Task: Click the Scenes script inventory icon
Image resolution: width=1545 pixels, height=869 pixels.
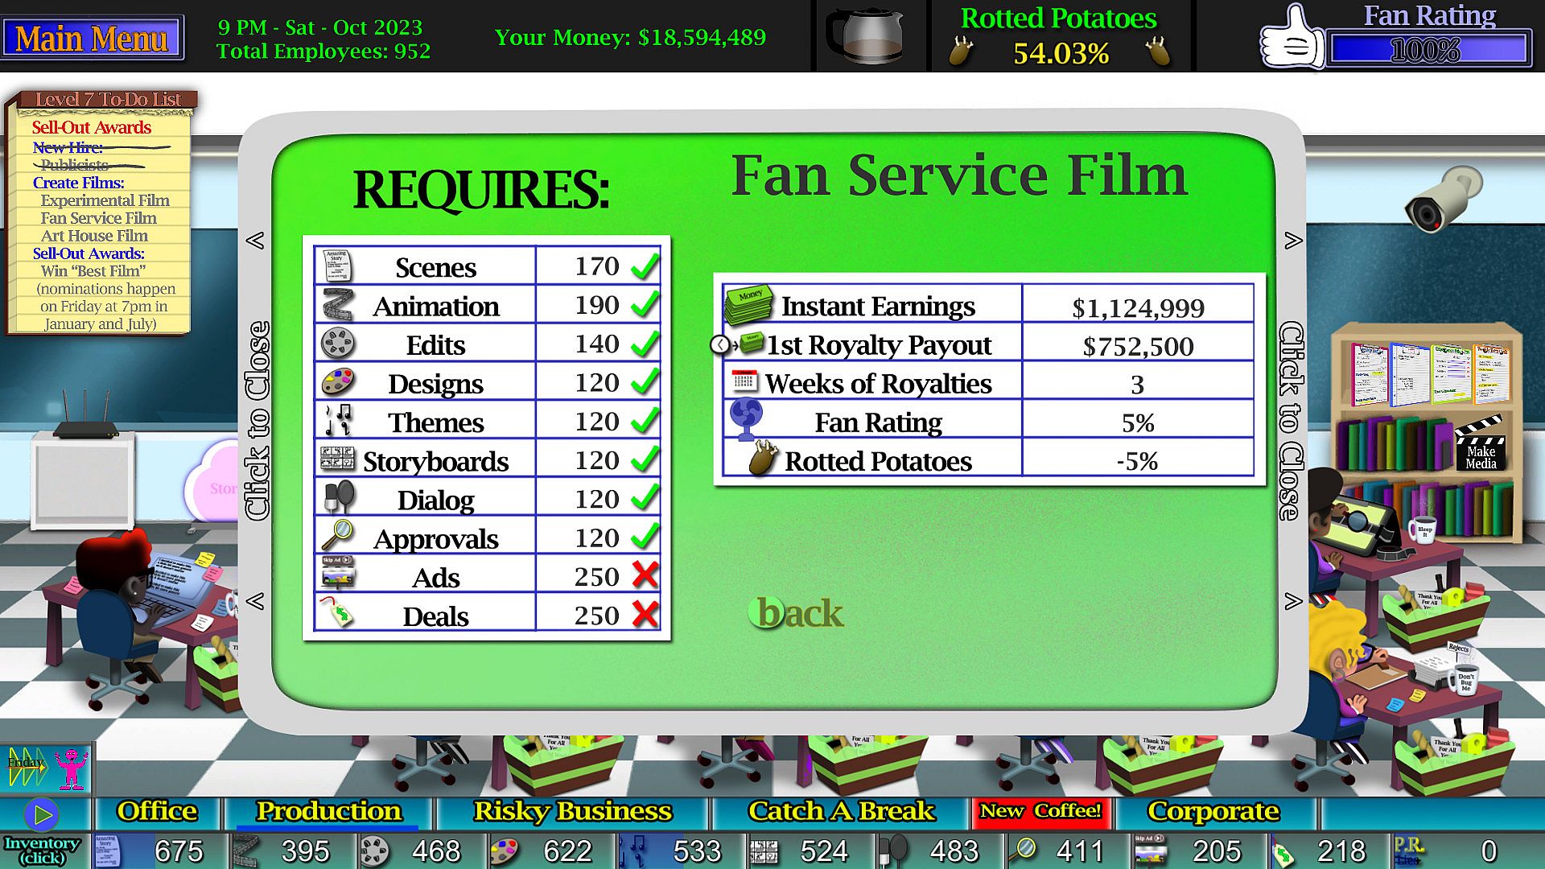Action: 106,851
